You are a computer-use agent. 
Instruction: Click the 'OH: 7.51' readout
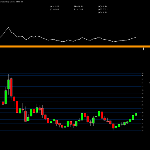pyautogui.click(x=103, y=10)
